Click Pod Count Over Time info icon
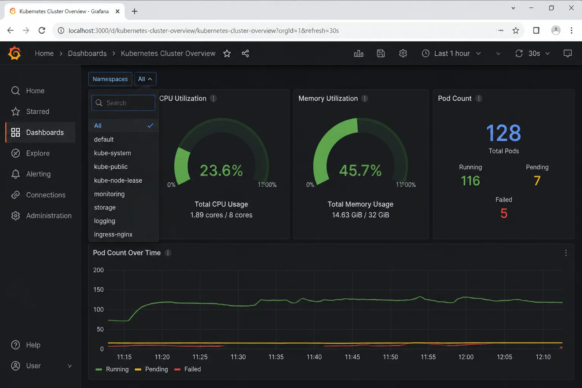 tap(168, 253)
